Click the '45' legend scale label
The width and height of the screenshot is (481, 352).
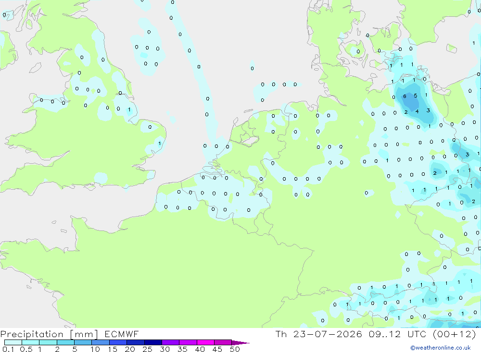click(x=217, y=349)
